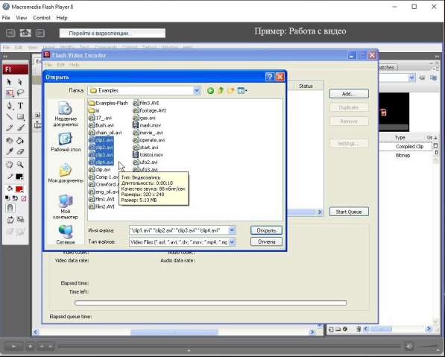Click the Start Queue button
Viewport: 445px width, 357px height.
[349, 212]
